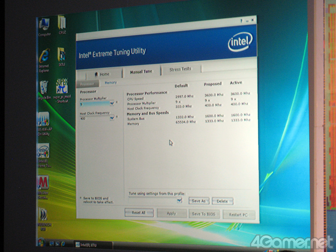Click the help question mark icon

241,21
